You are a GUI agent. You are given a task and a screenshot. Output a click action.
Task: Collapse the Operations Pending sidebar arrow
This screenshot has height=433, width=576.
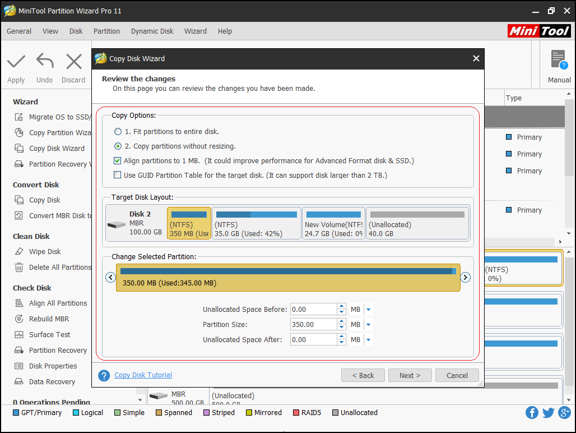coord(140,399)
